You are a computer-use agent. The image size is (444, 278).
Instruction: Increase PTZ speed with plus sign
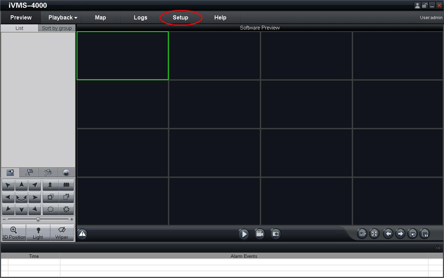pos(72,220)
